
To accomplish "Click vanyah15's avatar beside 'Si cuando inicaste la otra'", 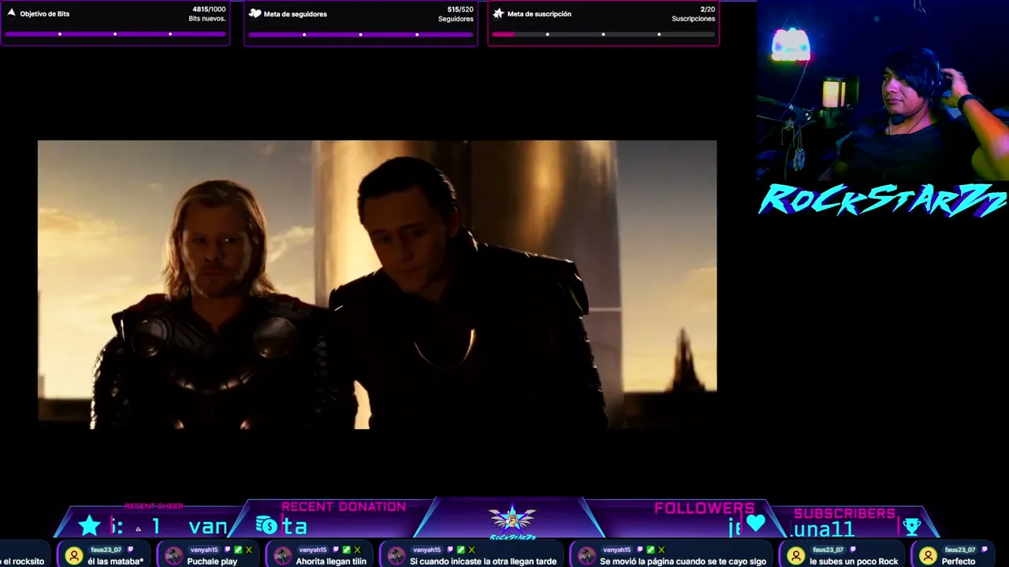I will tap(397, 556).
